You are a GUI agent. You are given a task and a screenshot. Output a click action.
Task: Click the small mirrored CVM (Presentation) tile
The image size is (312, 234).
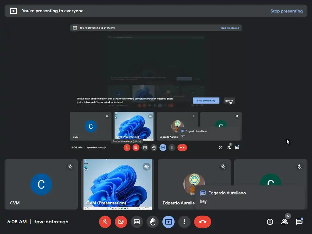(134, 126)
